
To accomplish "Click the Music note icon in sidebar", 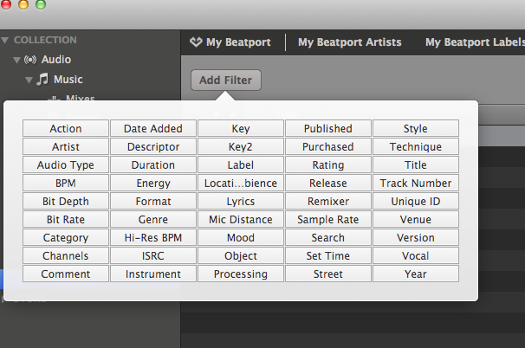I will pos(42,80).
